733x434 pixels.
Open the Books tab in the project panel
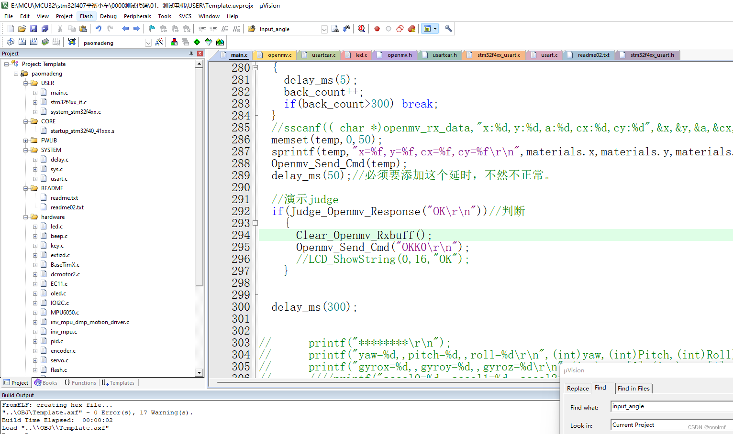click(46, 383)
